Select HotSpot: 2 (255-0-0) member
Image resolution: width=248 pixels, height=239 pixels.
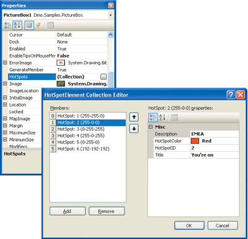[88, 123]
